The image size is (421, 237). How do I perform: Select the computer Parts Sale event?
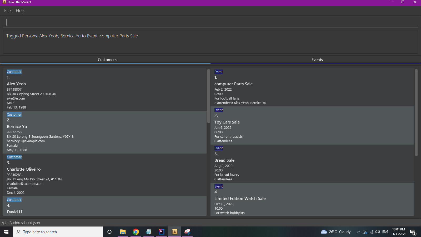(233, 84)
